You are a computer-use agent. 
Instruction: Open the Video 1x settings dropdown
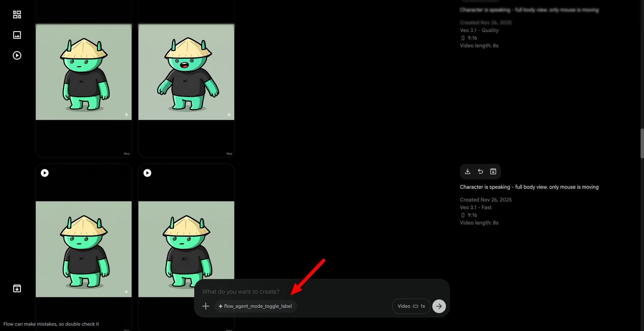click(411, 306)
